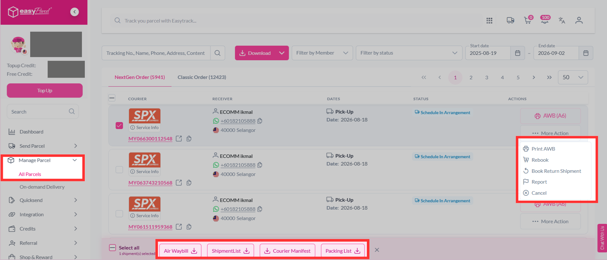This screenshot has height=260, width=607.
Task: Open external link icon for MY061511959368
Action: click(179, 227)
